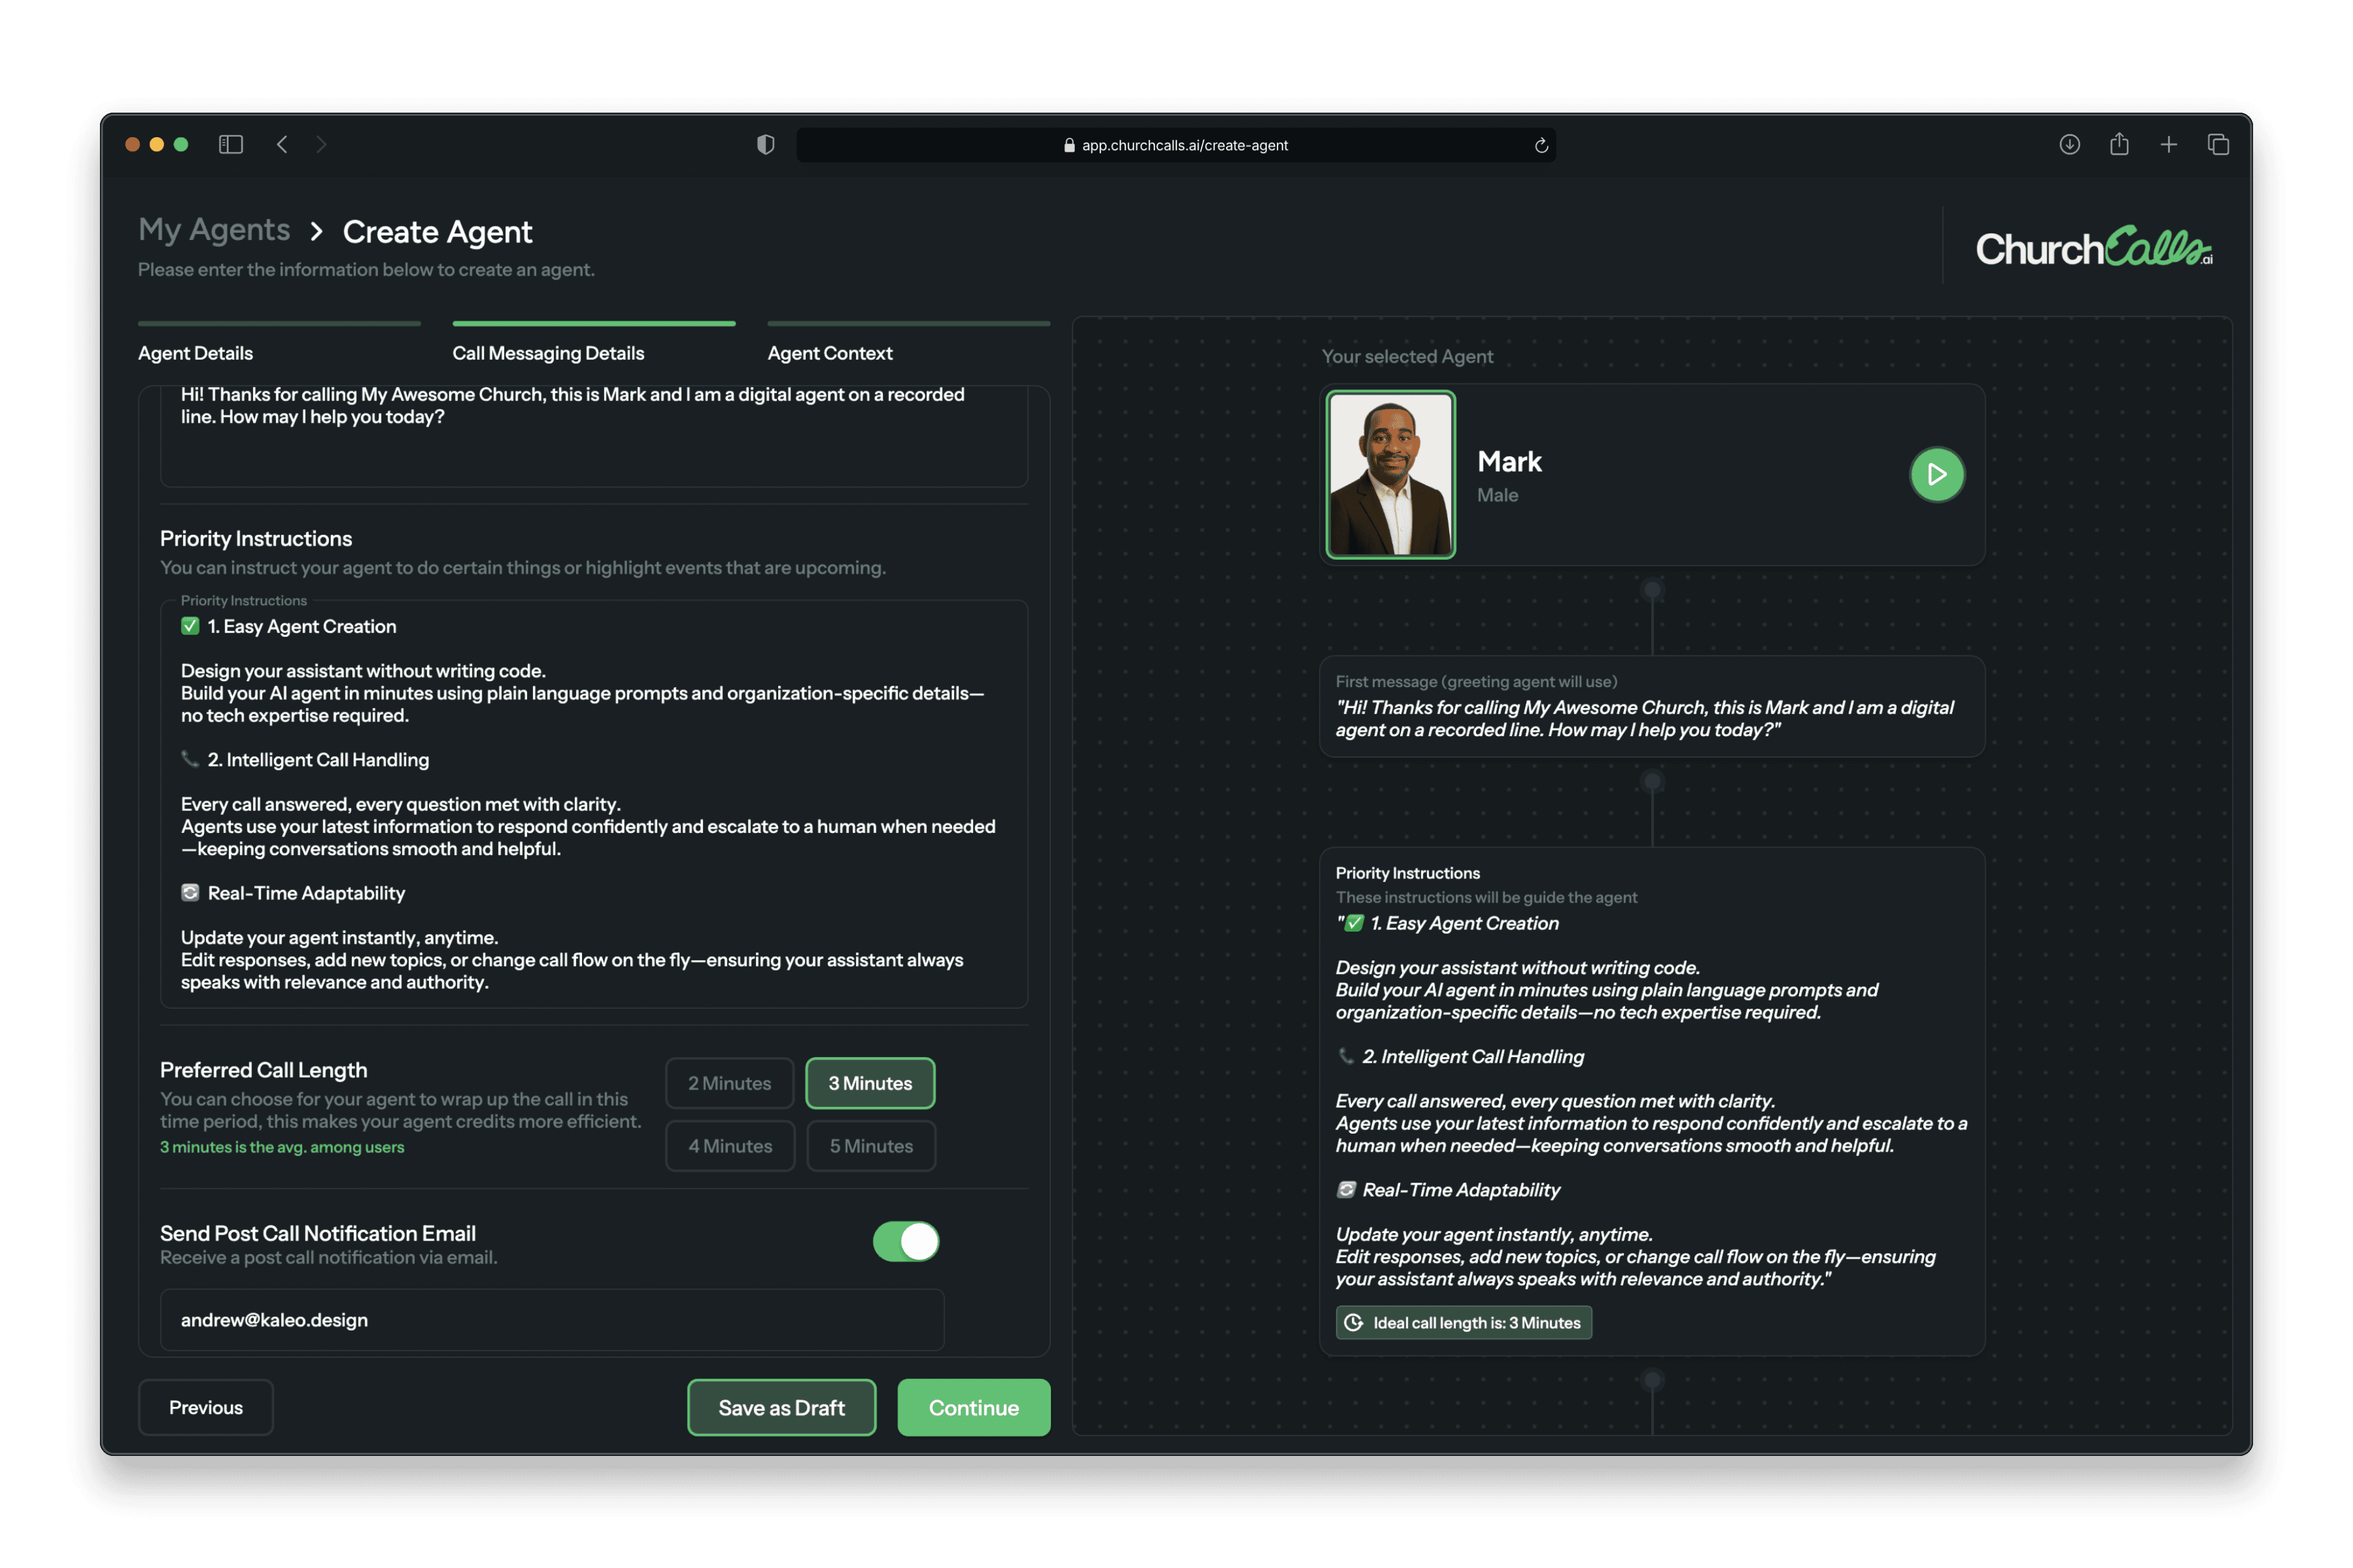The image size is (2353, 1568).
Task: Go back with the browser arrow
Action: 282,145
